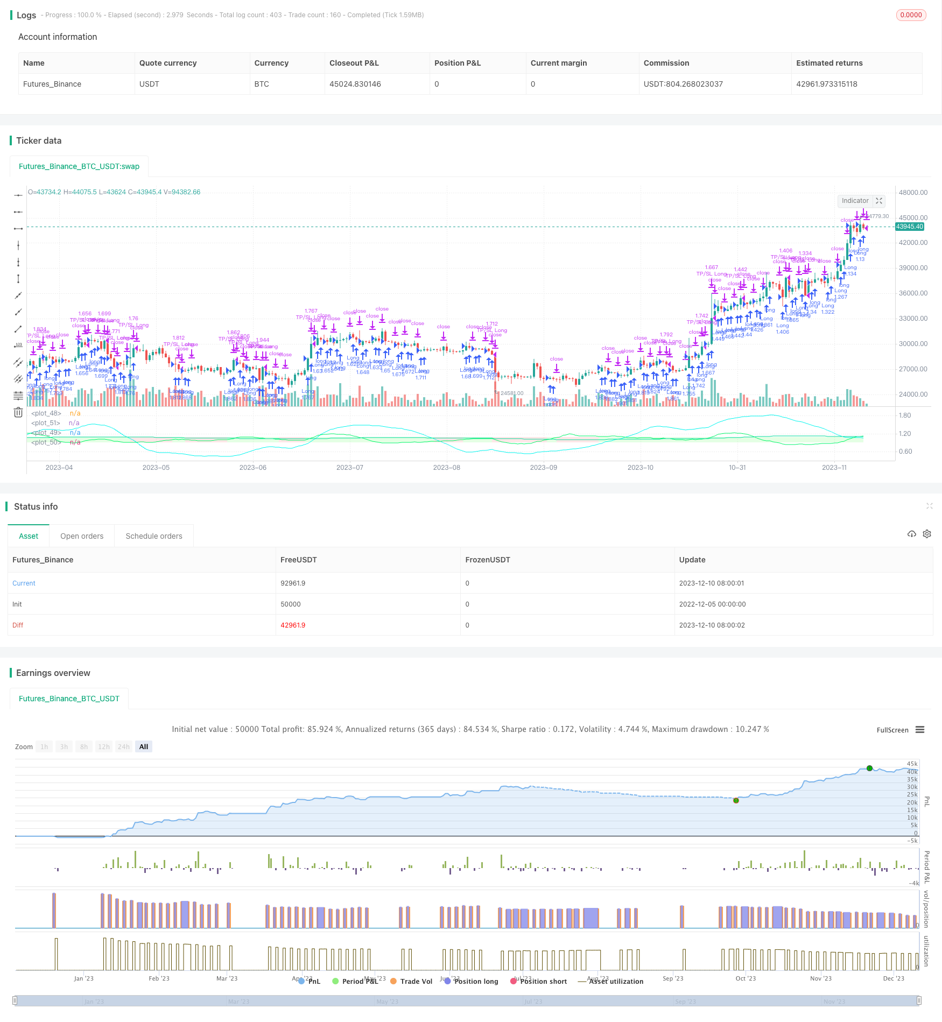This screenshot has width=942, height=1022.
Task: Grab the left handle of range navigator
Action: (15, 1001)
